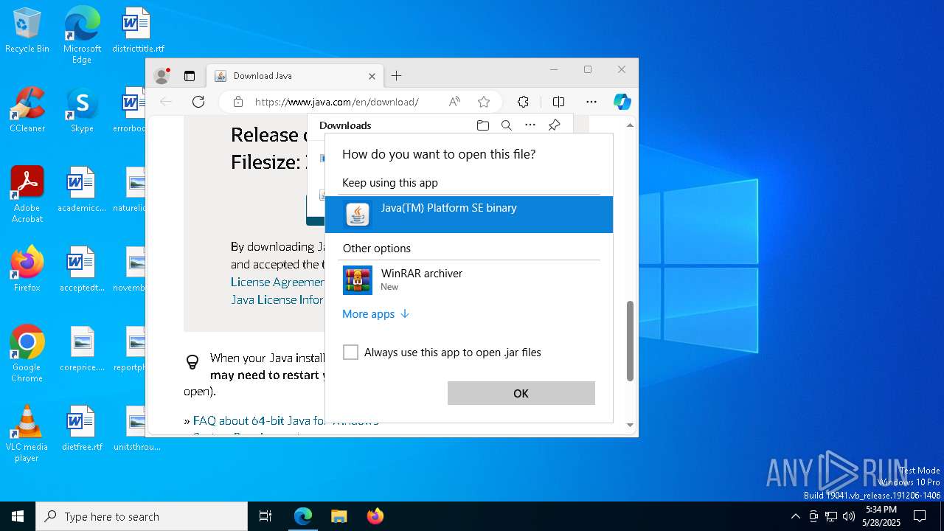The image size is (944, 531).
Task: Click the scrollbar up arrow in Edge
Action: 630,125
